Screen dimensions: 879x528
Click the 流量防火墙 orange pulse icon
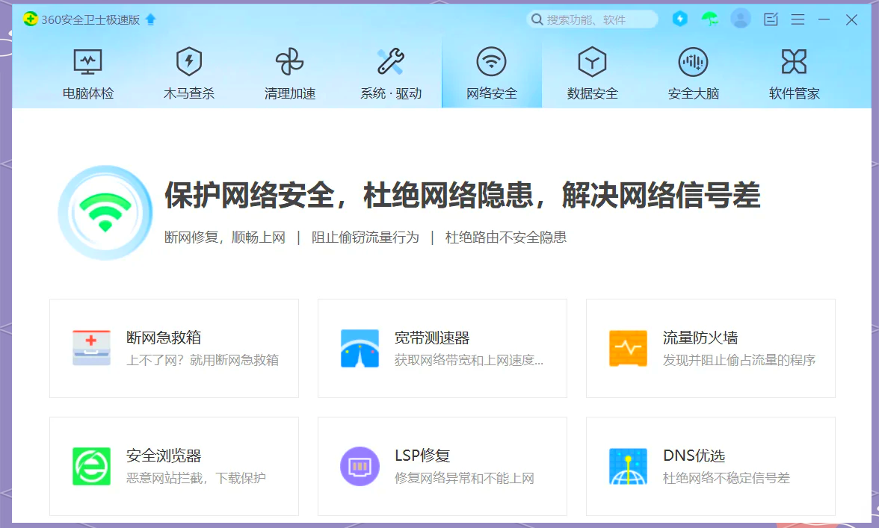pos(628,348)
